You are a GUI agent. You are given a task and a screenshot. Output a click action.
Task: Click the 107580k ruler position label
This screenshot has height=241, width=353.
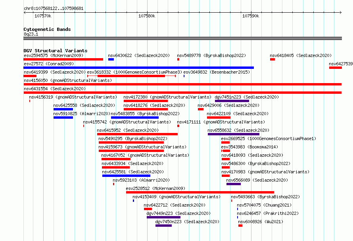click(147, 16)
